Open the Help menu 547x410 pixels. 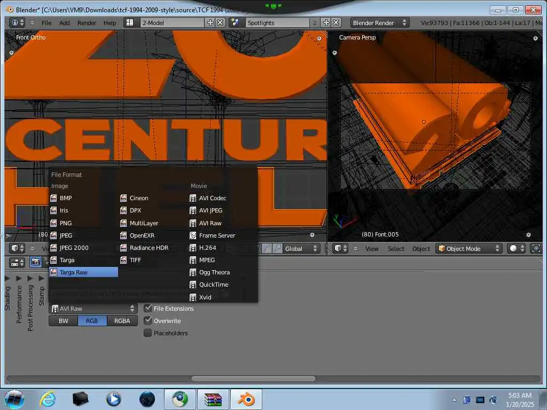click(110, 23)
